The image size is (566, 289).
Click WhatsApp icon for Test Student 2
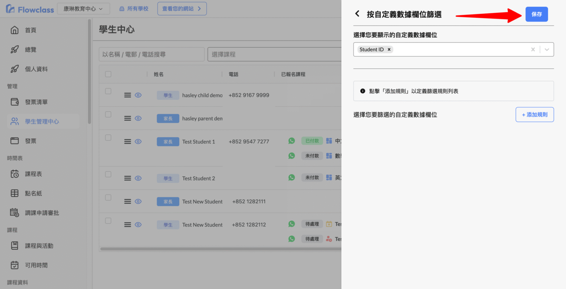click(291, 177)
